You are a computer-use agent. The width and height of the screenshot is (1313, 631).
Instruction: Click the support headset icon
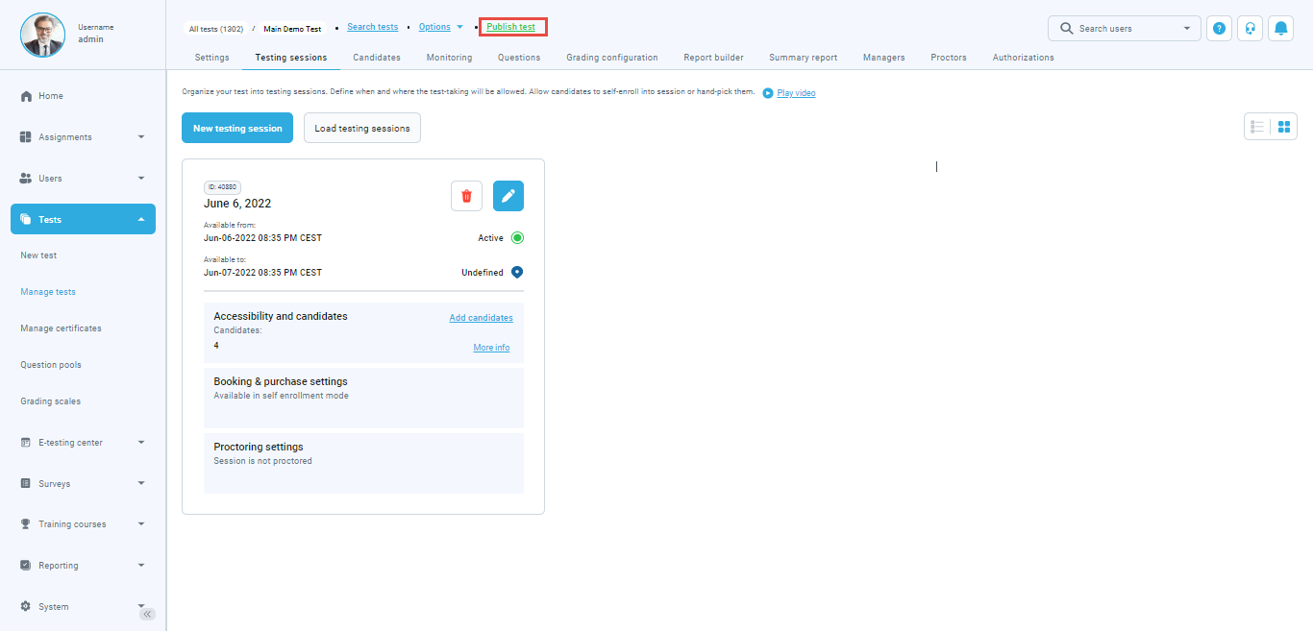click(1250, 29)
